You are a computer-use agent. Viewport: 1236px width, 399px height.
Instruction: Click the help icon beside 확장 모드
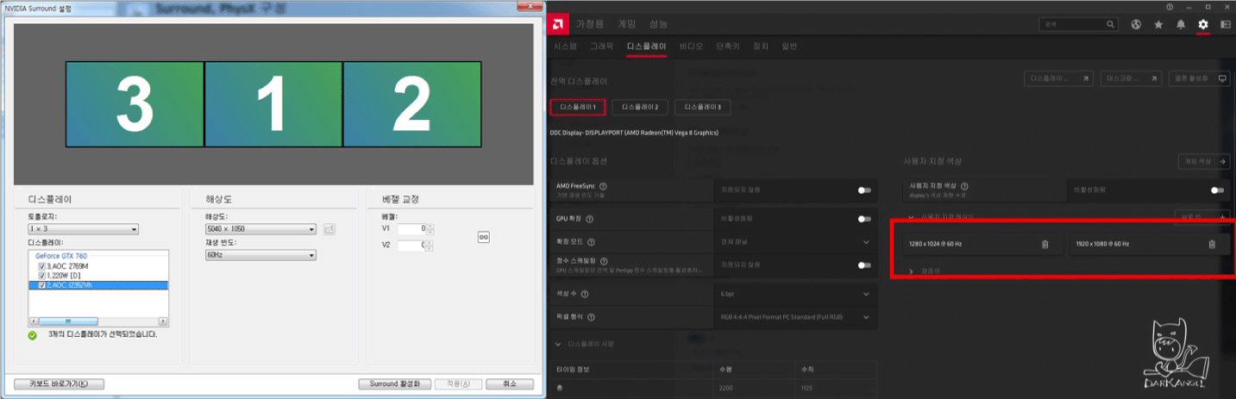(591, 242)
